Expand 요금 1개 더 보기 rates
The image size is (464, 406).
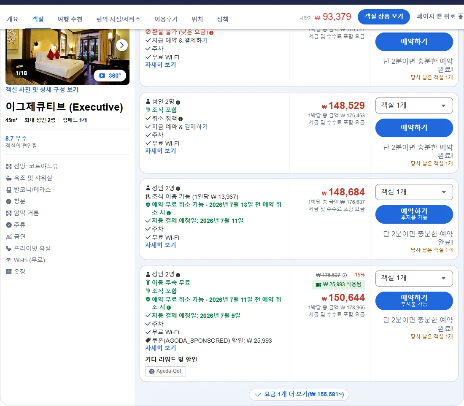coord(299,395)
